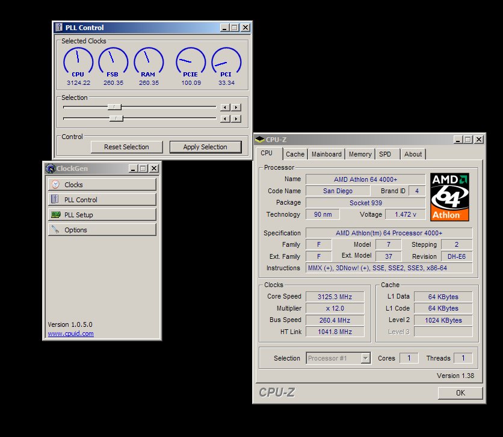Close the ClockGen window

coord(154,168)
